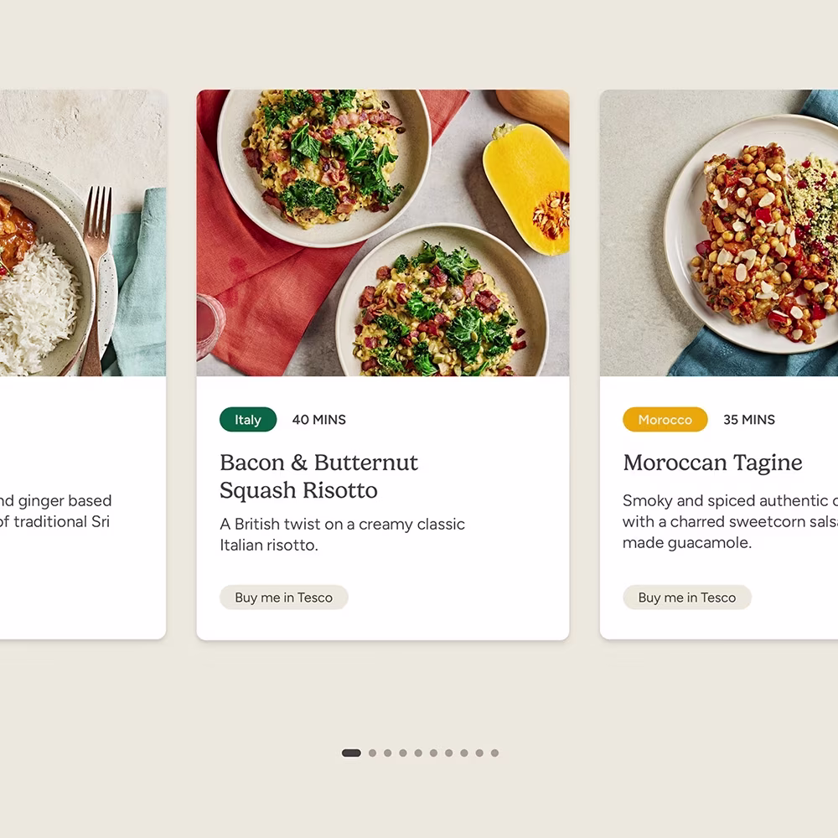The width and height of the screenshot is (838, 838).
Task: Click Buy me in Tesco on Tagine card
Action: point(687,597)
